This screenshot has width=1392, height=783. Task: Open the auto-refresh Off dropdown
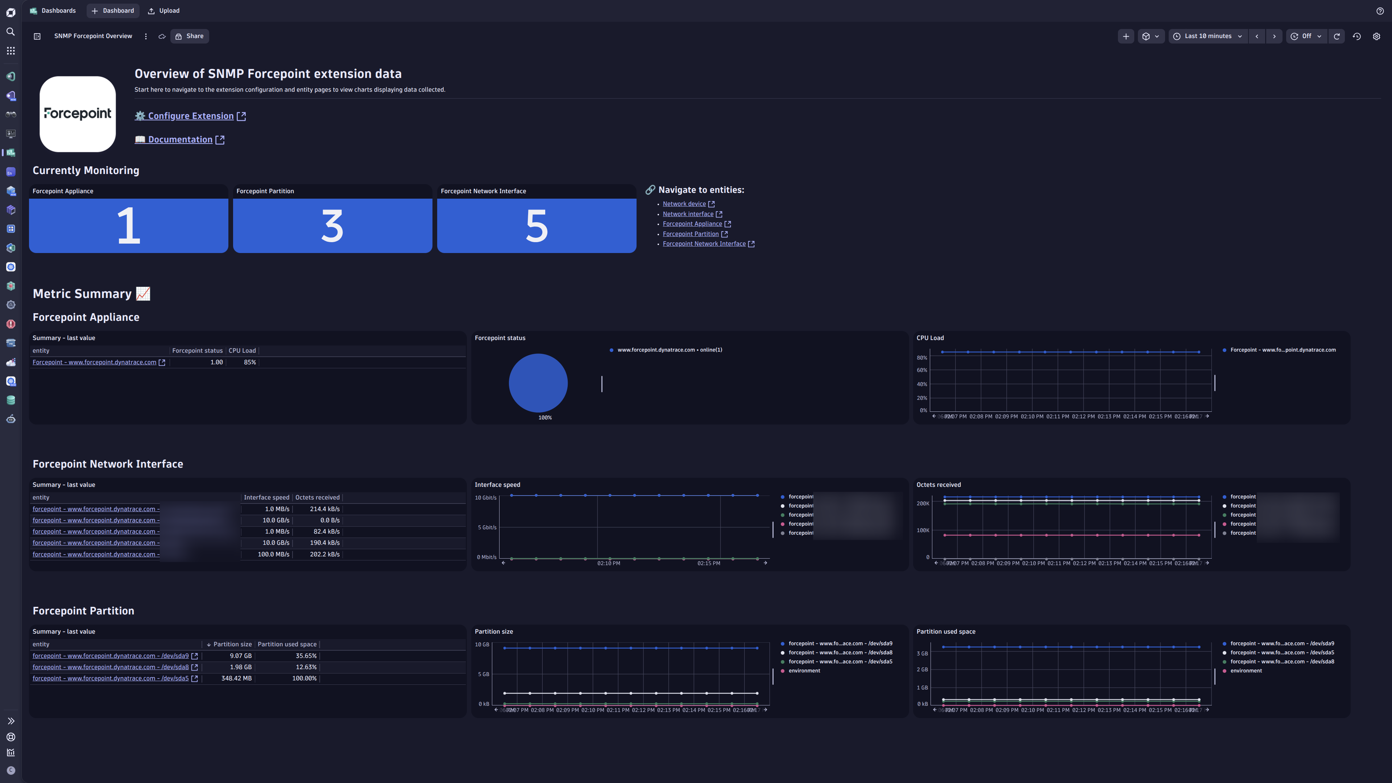(1306, 36)
